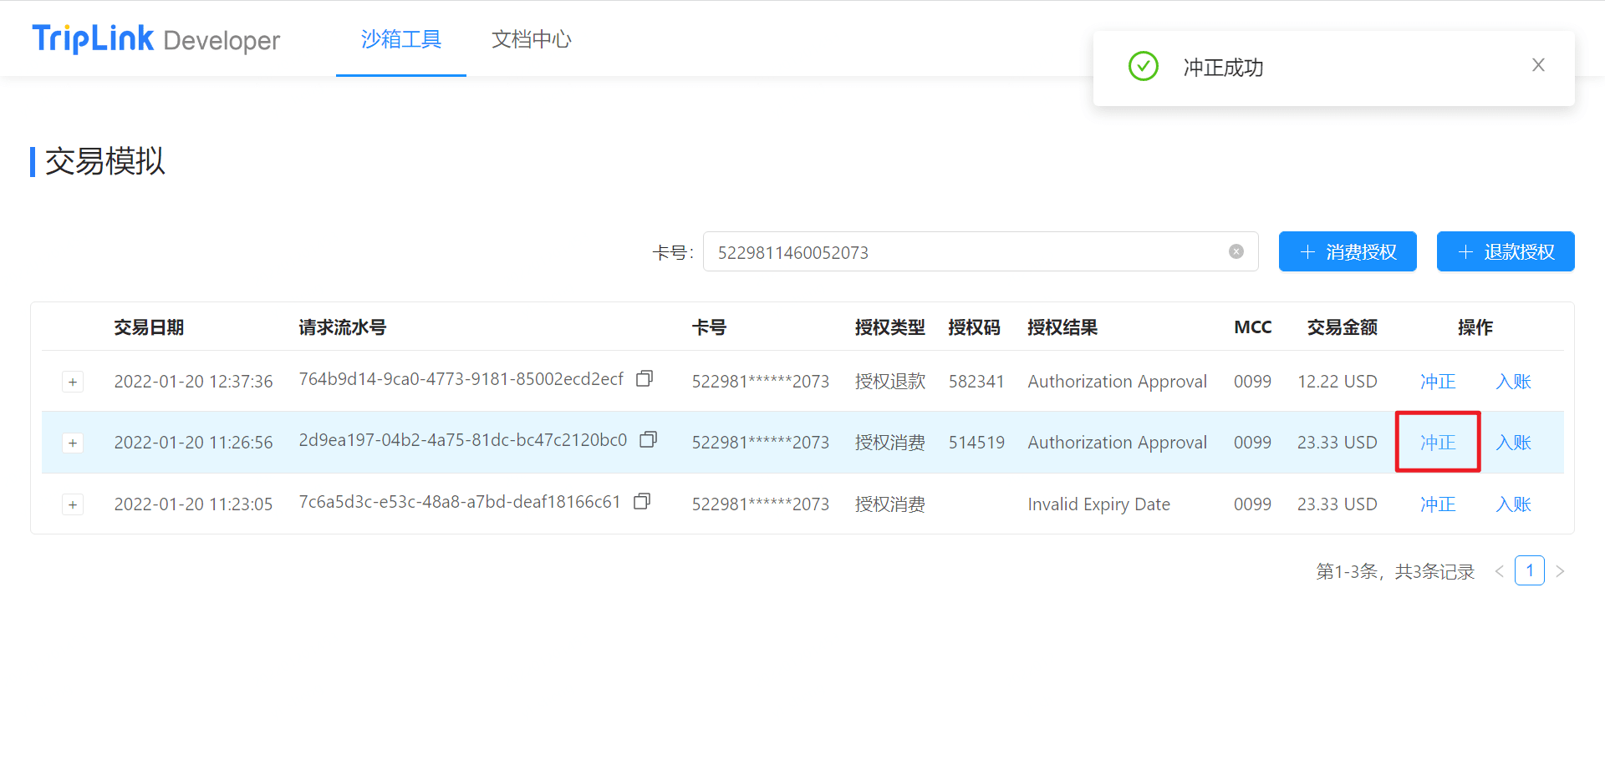Switch to 沙箱工具 tab
Screen dimensions: 1605x775
click(x=400, y=39)
